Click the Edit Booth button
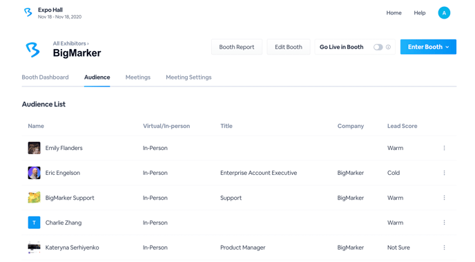 point(289,47)
